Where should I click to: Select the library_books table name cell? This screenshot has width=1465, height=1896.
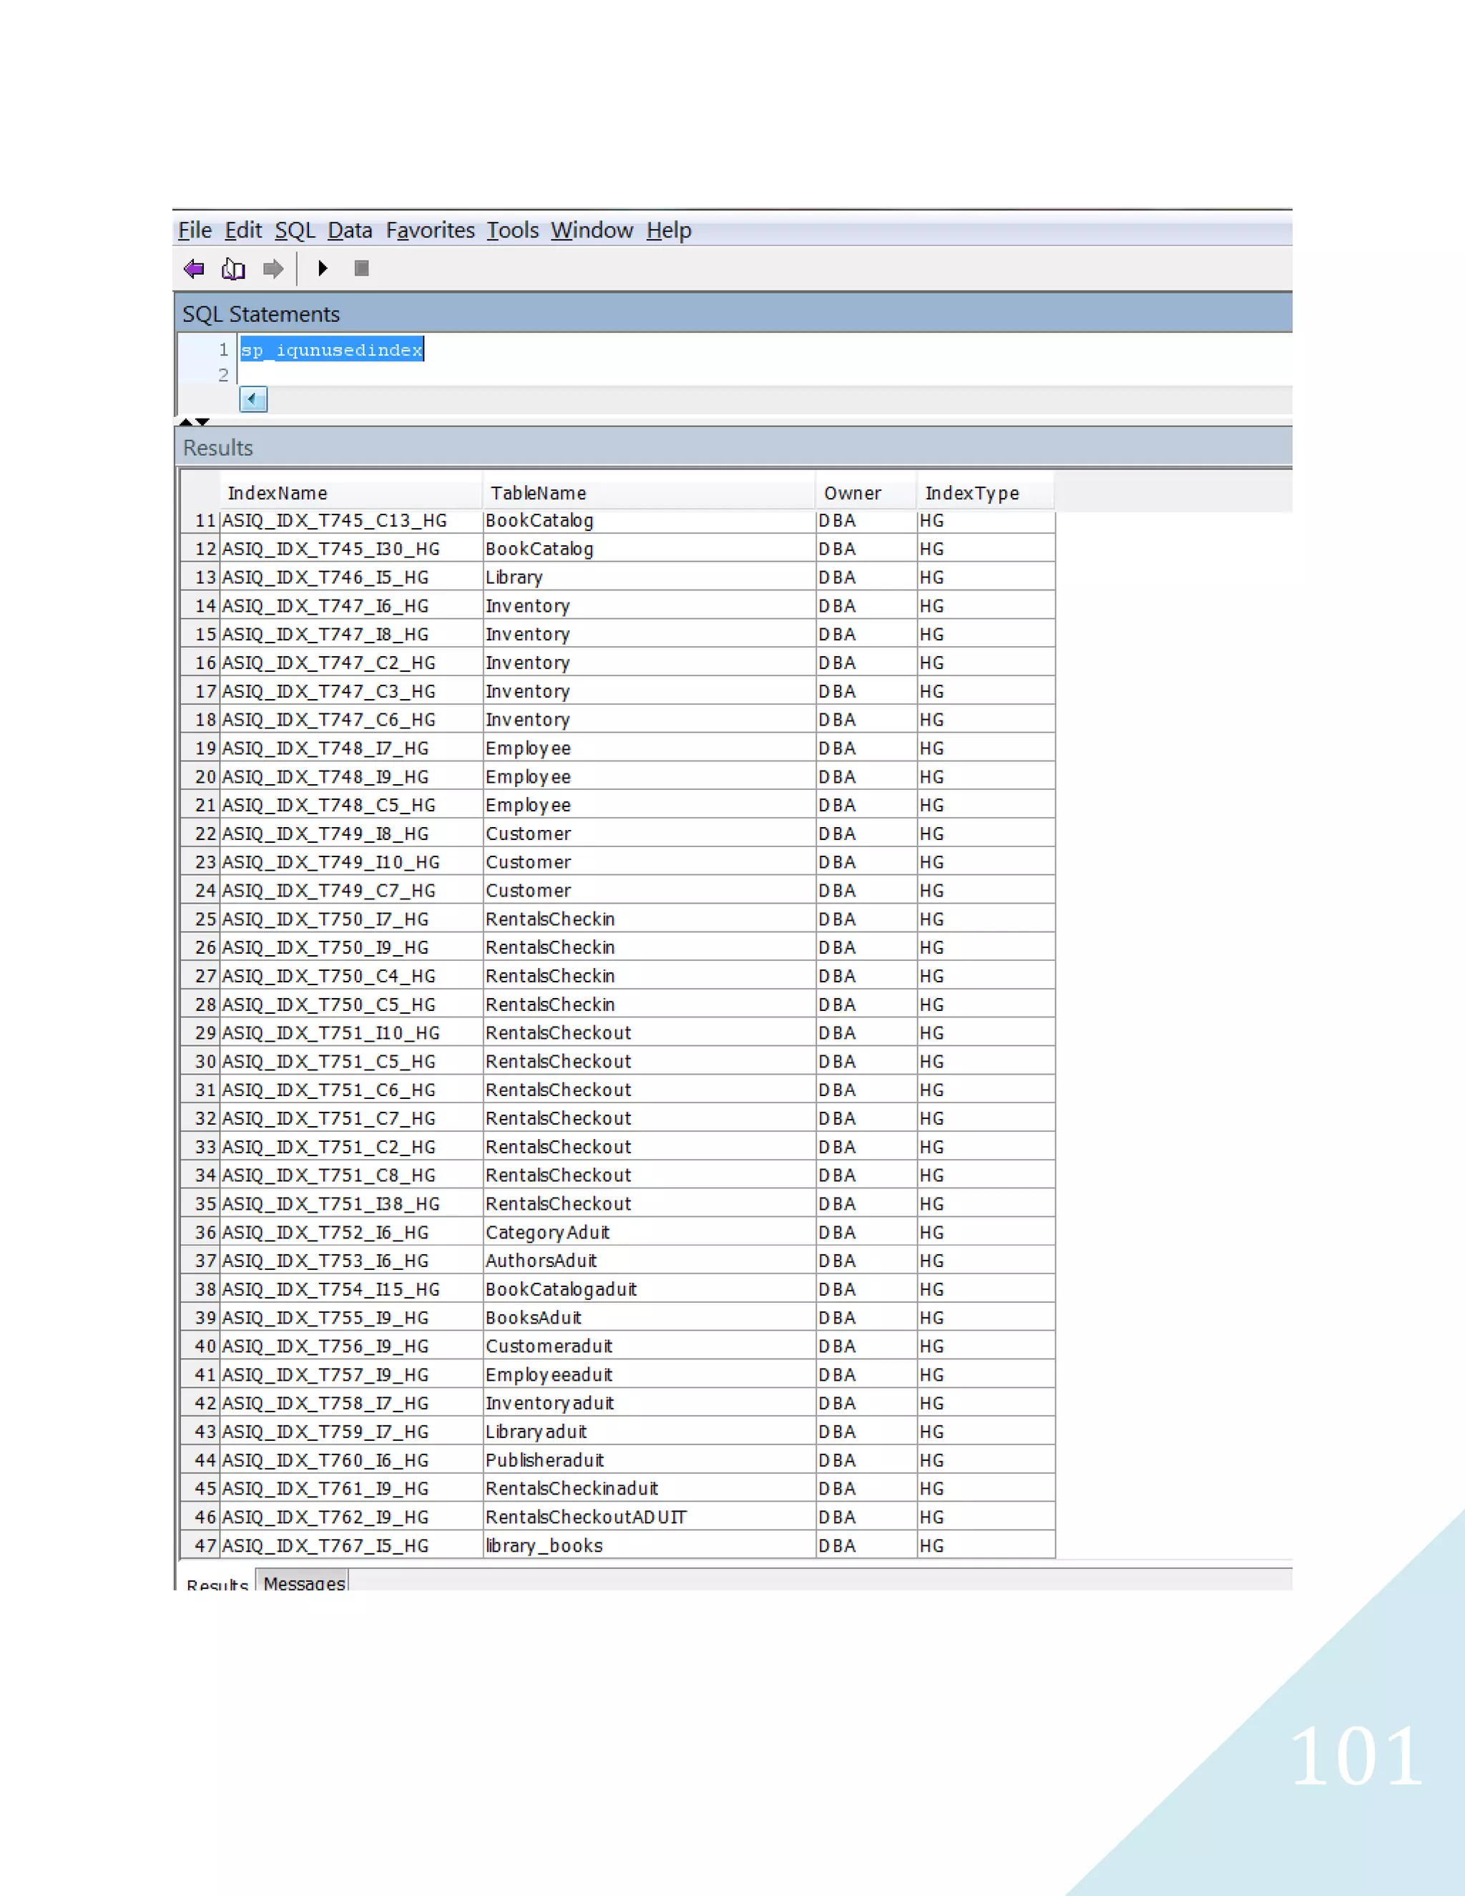[648, 1546]
